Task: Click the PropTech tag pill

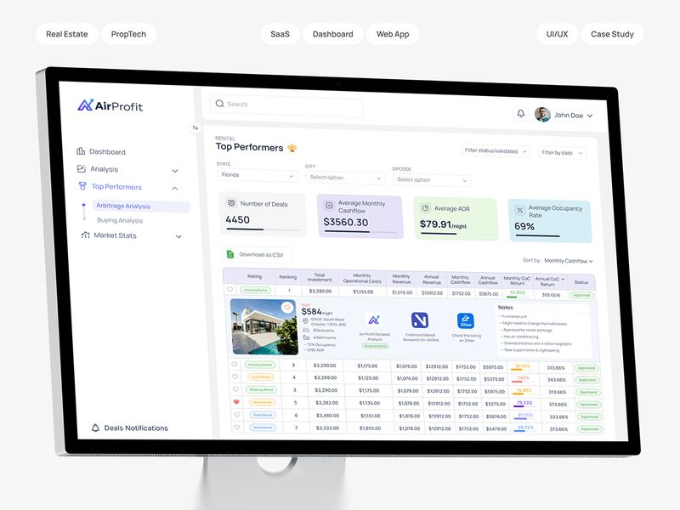Action: 128,34
